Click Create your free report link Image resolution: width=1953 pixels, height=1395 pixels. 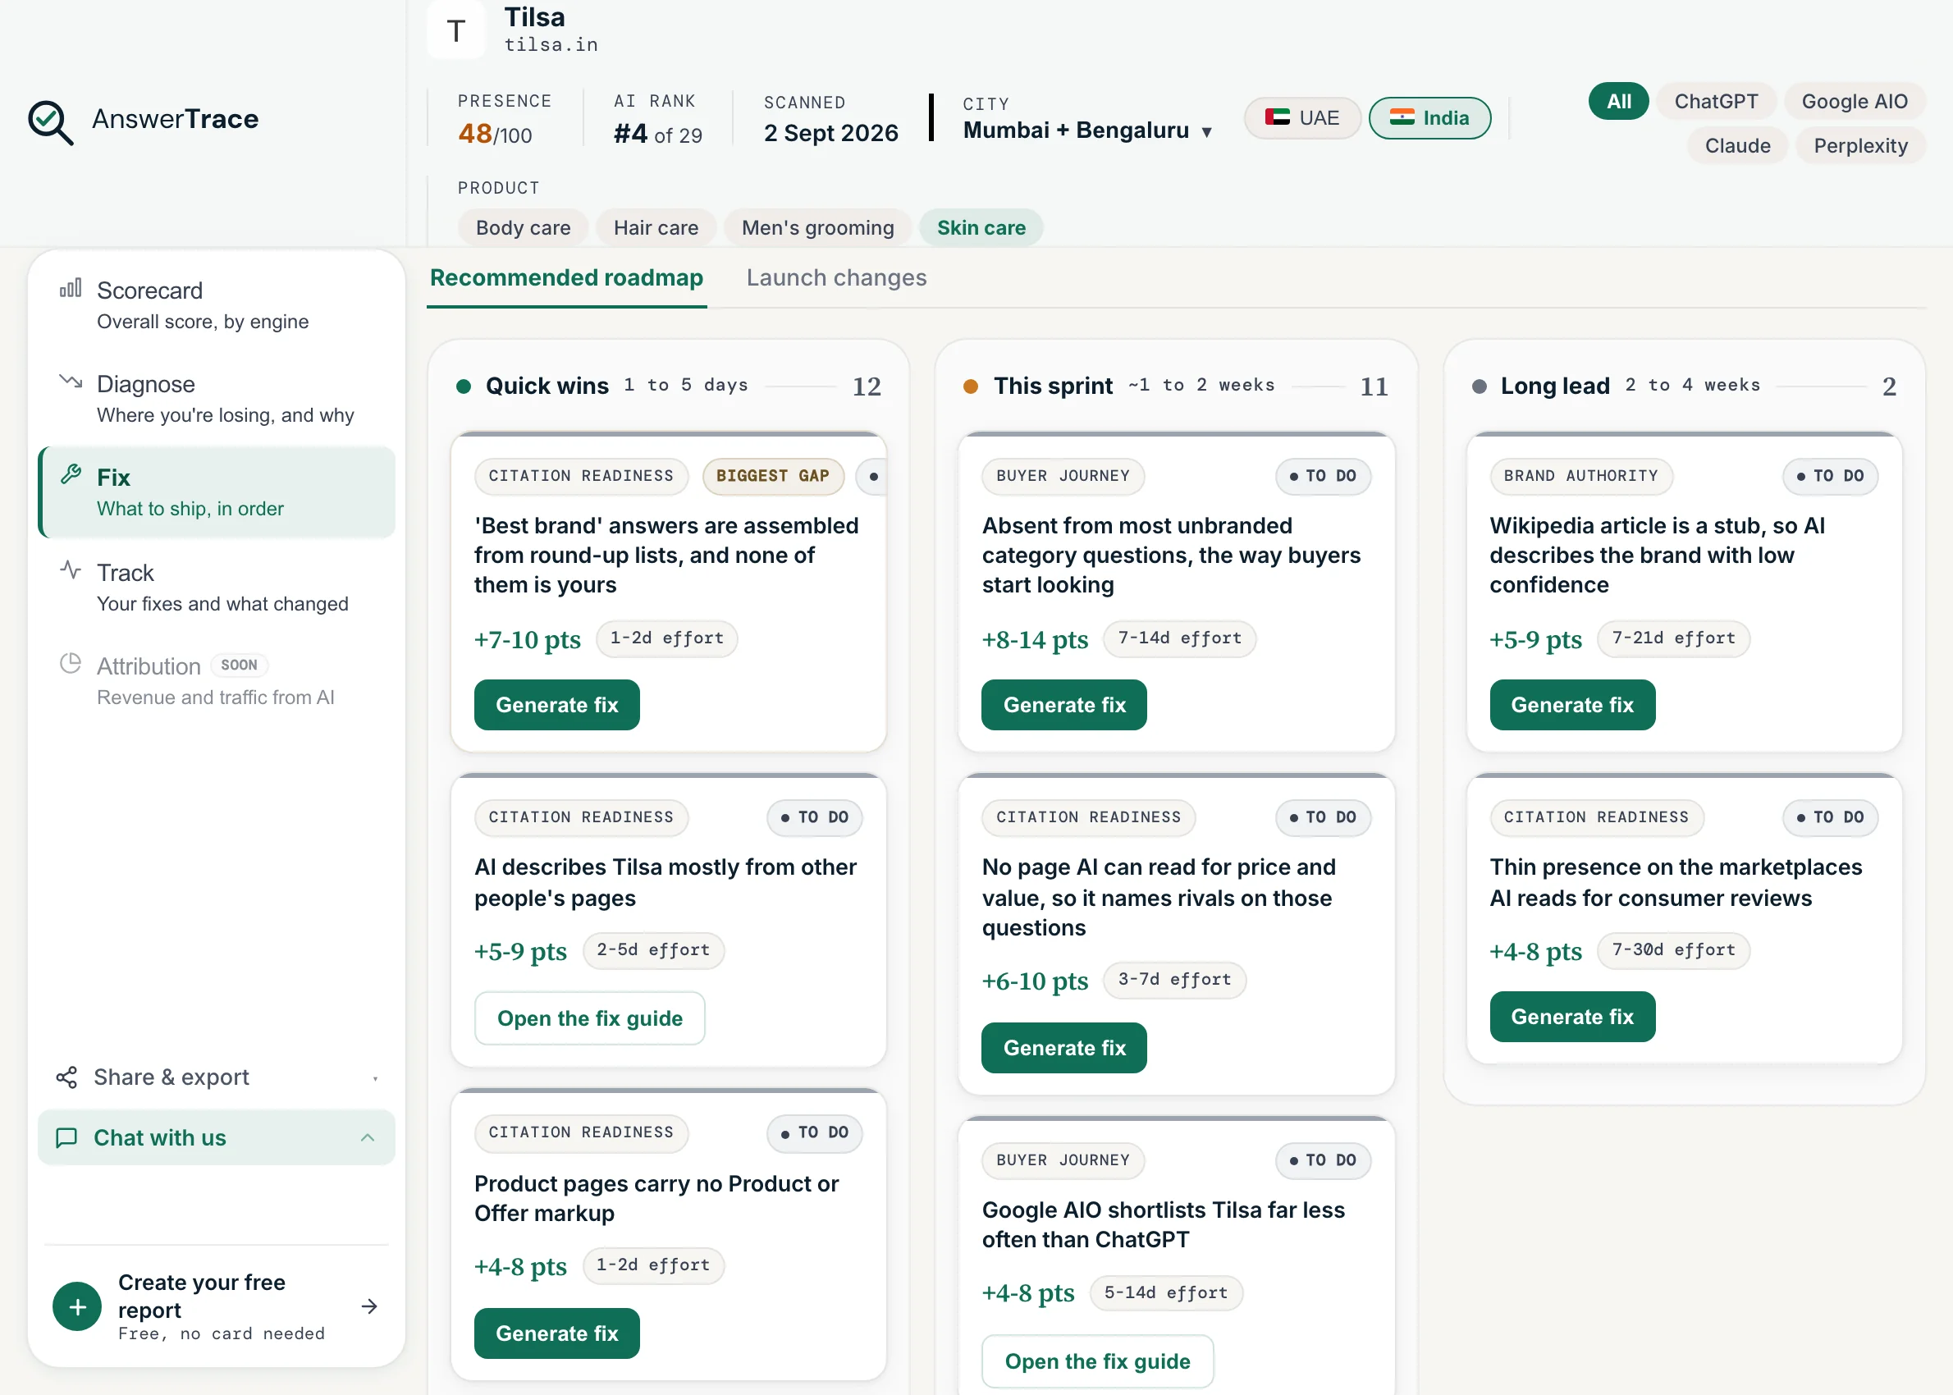(217, 1306)
